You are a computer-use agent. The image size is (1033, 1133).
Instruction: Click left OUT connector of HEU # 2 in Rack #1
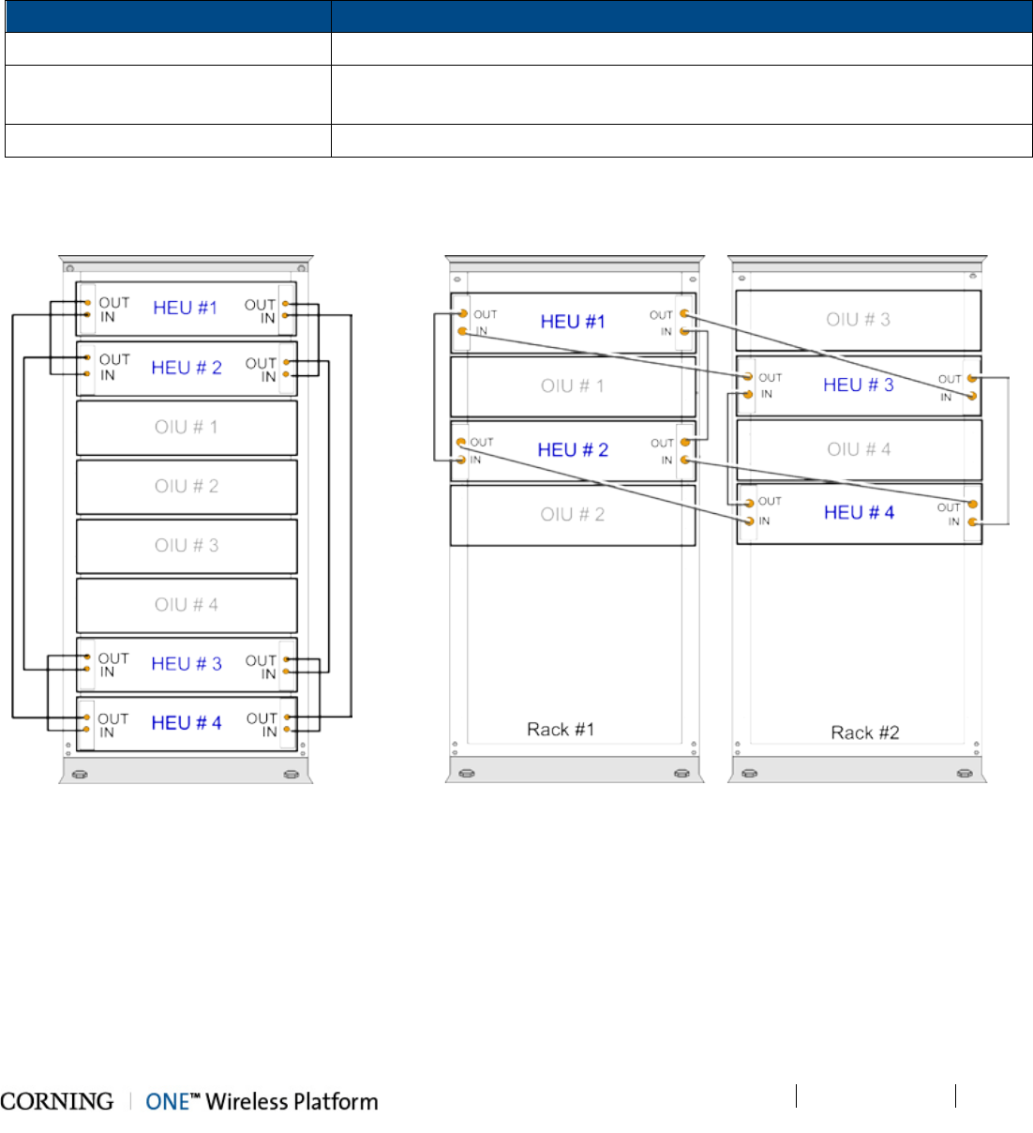(461, 442)
